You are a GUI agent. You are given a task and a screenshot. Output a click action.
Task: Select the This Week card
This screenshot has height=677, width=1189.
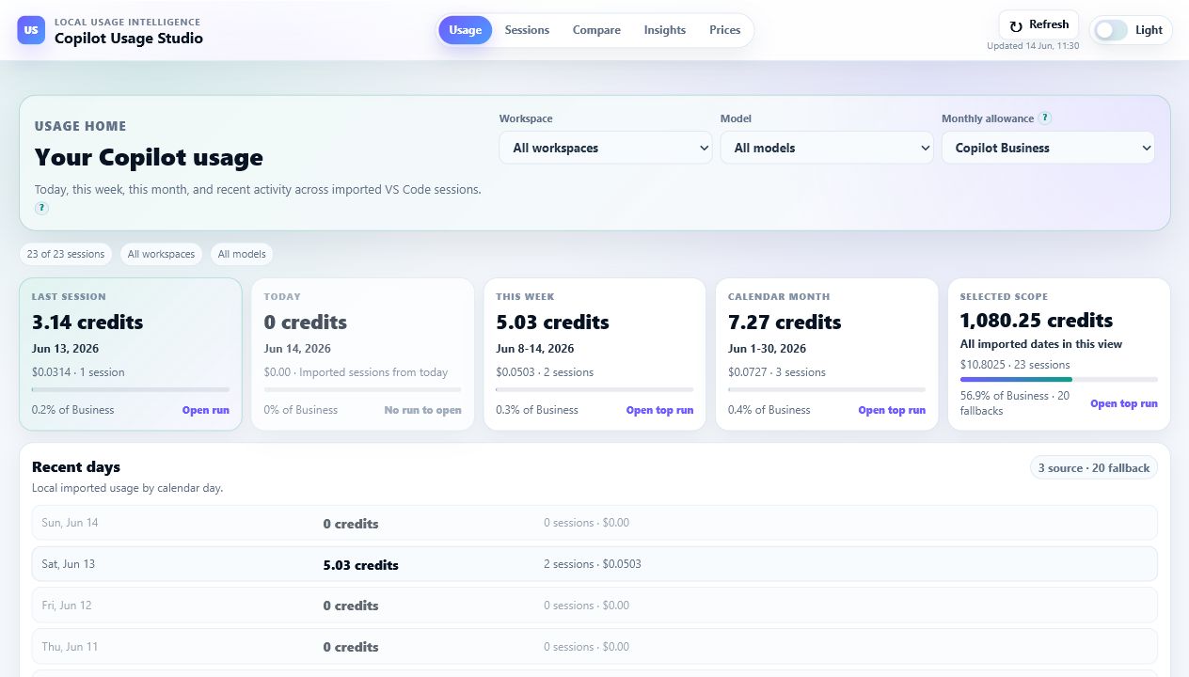click(594, 354)
